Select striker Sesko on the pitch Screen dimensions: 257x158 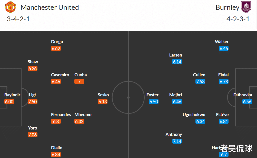coord(103,95)
